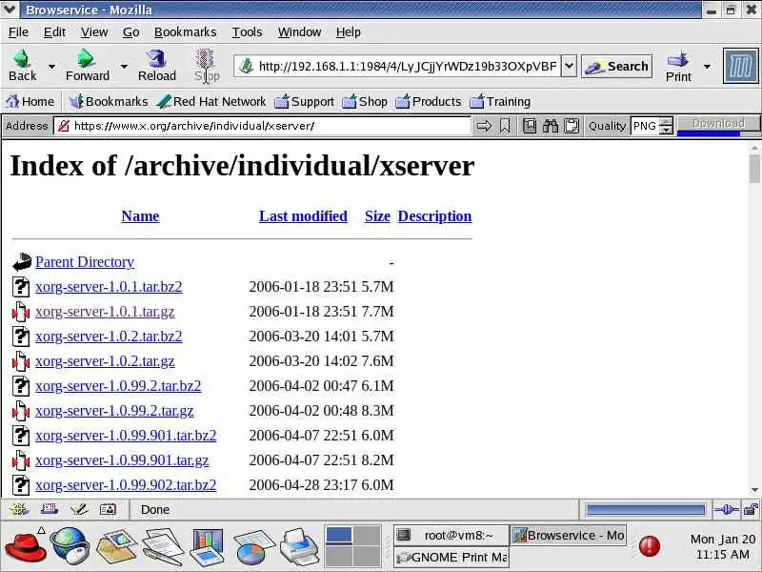Open the Bookmarks menu

[185, 32]
